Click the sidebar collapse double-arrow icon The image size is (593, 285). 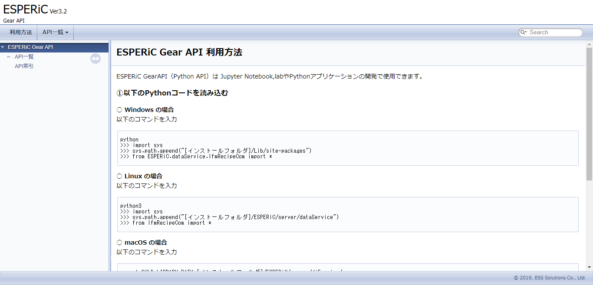(96, 59)
